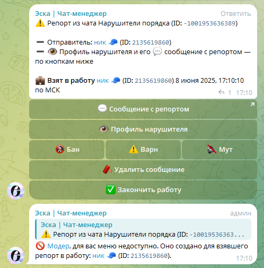264x268 pixels.
Task: Finish with 'Закончить работу' button
Action: coord(143,190)
